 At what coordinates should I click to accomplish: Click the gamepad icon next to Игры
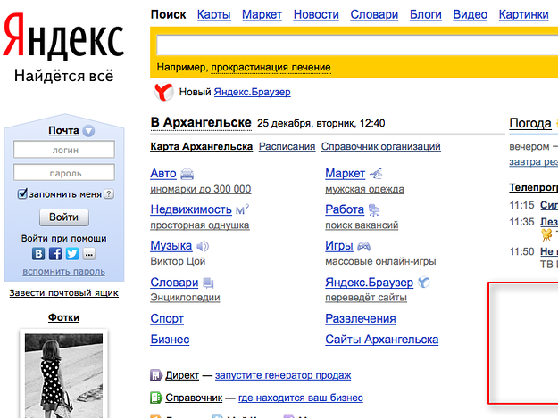pyautogui.click(x=364, y=246)
